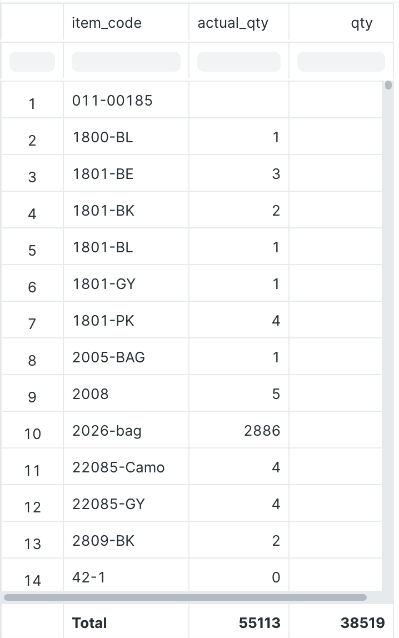Viewport: 399px width, 638px height.
Task: Focus the item_code filter field
Action: tap(126, 62)
